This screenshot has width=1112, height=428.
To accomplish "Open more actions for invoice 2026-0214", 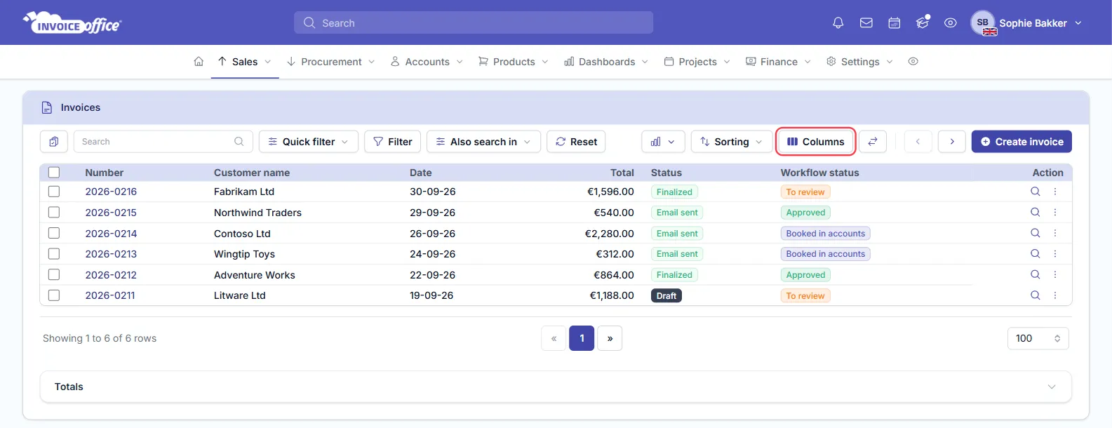I will pyautogui.click(x=1055, y=233).
